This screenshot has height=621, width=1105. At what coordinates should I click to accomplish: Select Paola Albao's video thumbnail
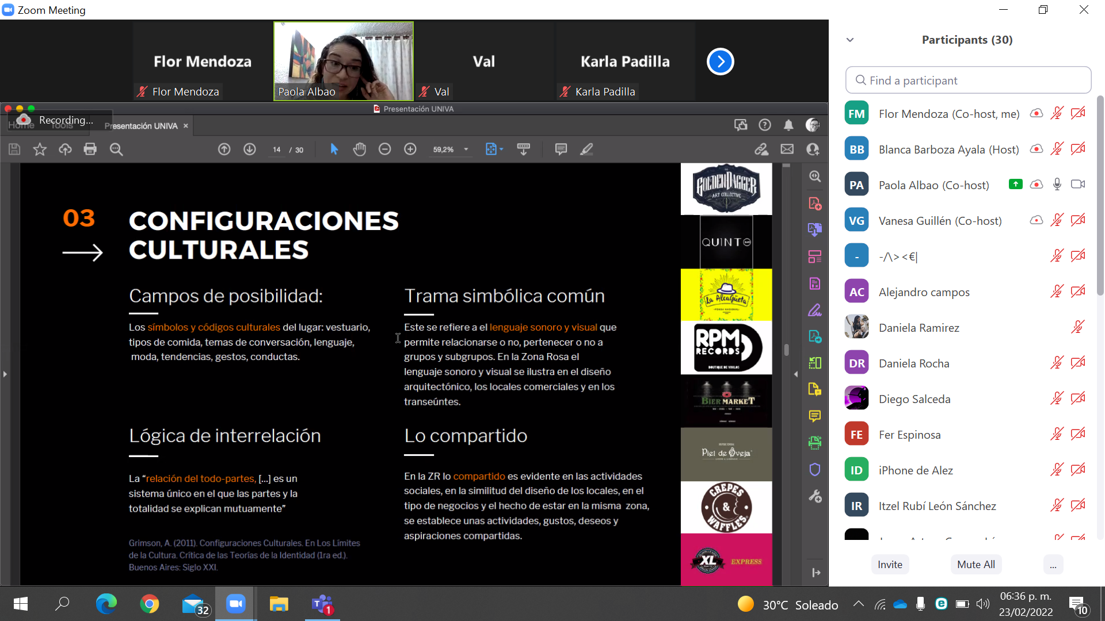point(344,62)
